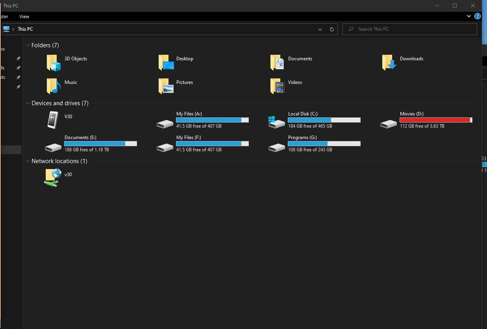Collapse the Network locations group
The image size is (487, 329).
pos(27,161)
